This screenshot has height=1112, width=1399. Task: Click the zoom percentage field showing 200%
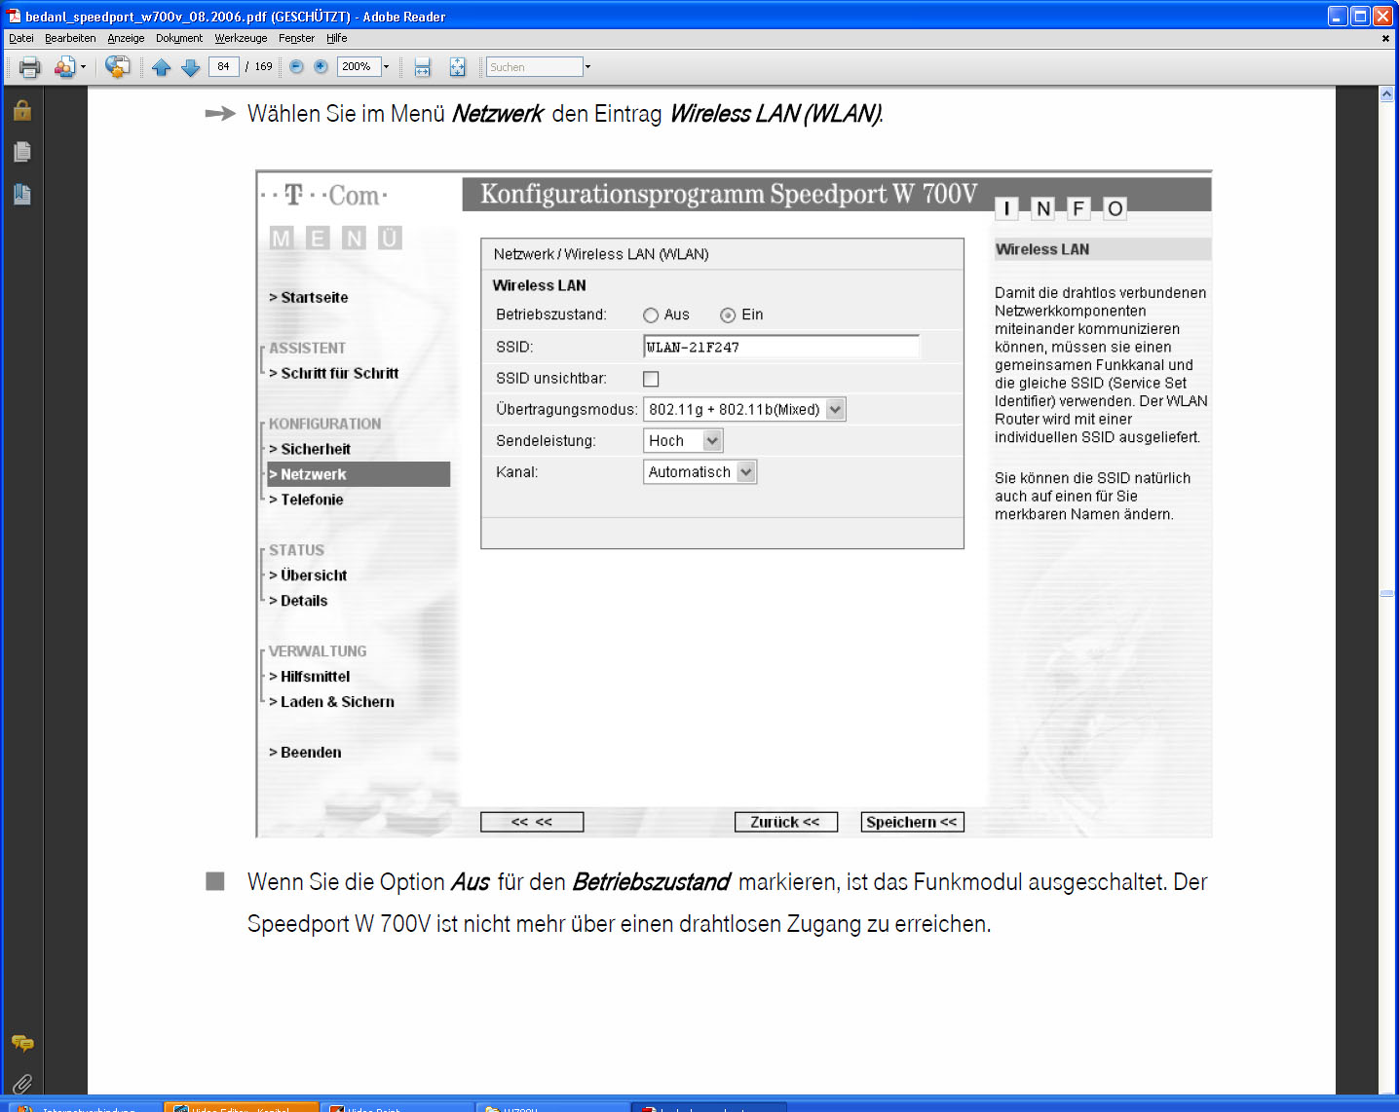point(359,66)
